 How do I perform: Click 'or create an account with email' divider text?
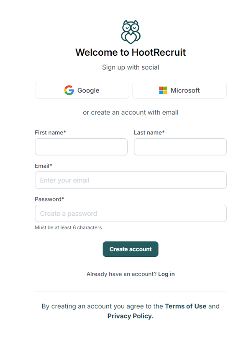pos(131,112)
